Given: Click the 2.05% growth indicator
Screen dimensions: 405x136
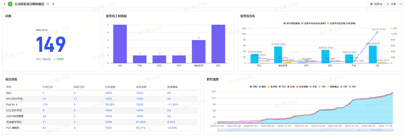Looking at the screenshot, I should (x=58, y=59).
